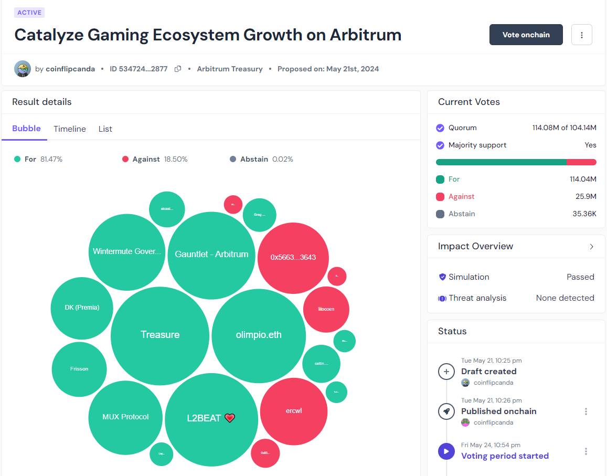Click the Against legend red dot

click(125, 159)
